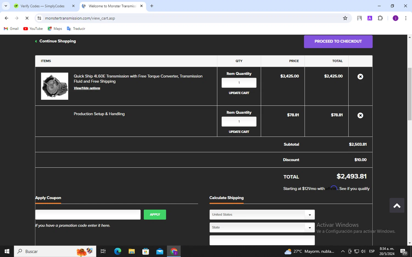This screenshot has width=412, height=257.
Task: Show hidden system tray icons
Action: tap(343, 251)
